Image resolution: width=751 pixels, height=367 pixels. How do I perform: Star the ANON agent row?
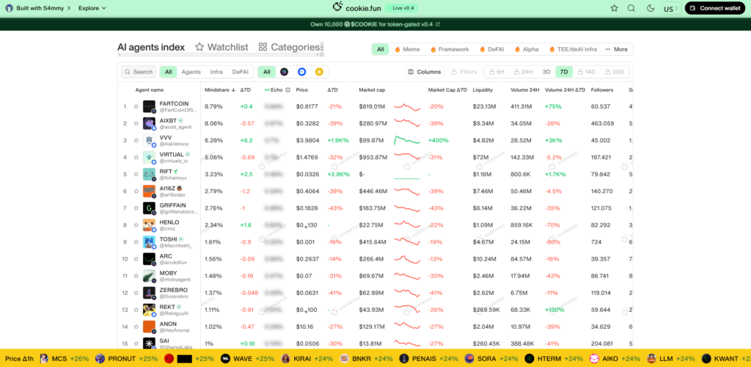point(136,327)
